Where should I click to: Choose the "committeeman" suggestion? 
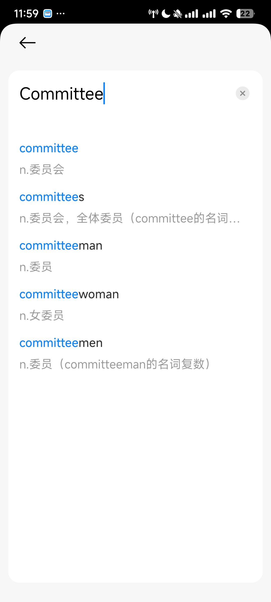[x=61, y=246]
